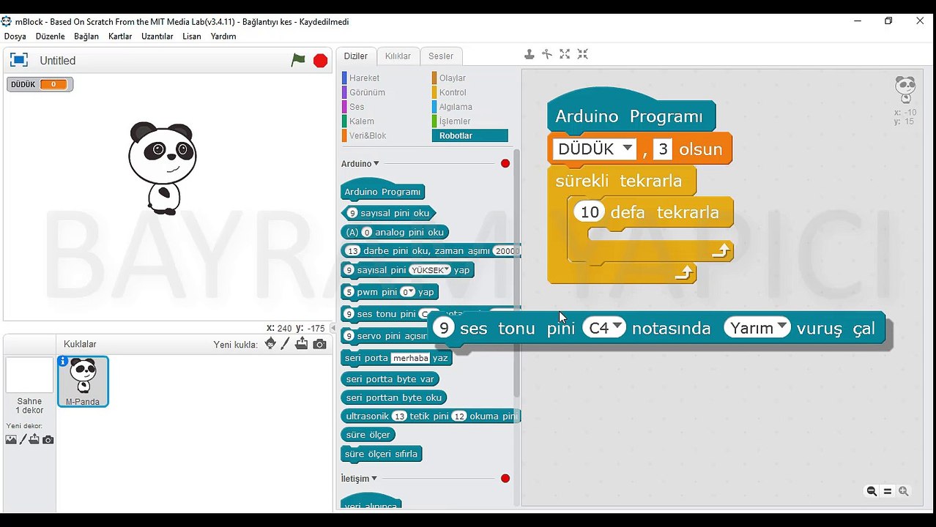Click the 10 repeat count field
Image resolution: width=936 pixels, height=527 pixels.
point(589,212)
